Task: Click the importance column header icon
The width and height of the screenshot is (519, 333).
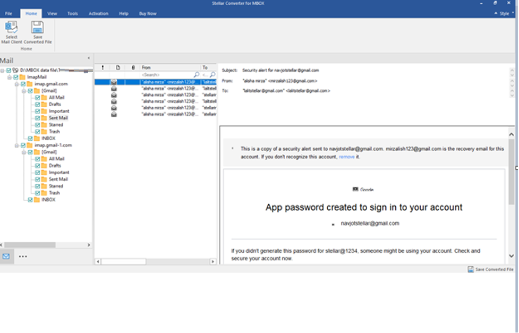Action: click(103, 67)
